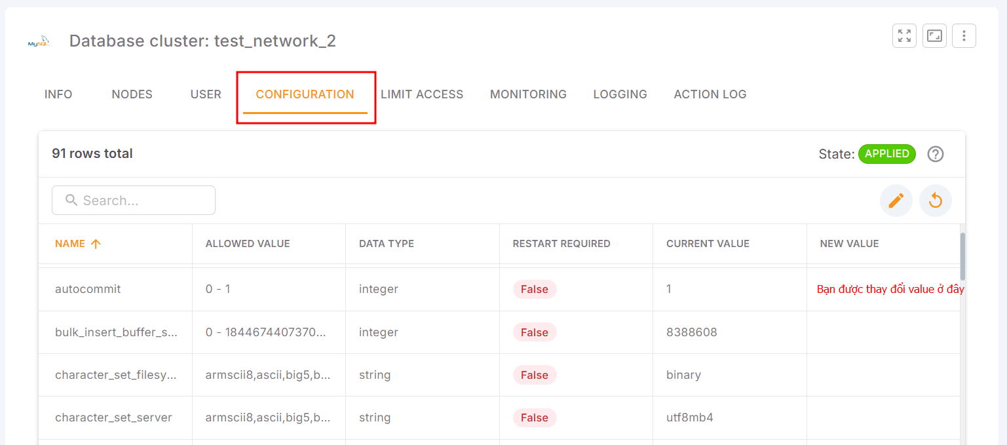Open the help question mark icon
The width and height of the screenshot is (1007, 445).
pos(936,154)
